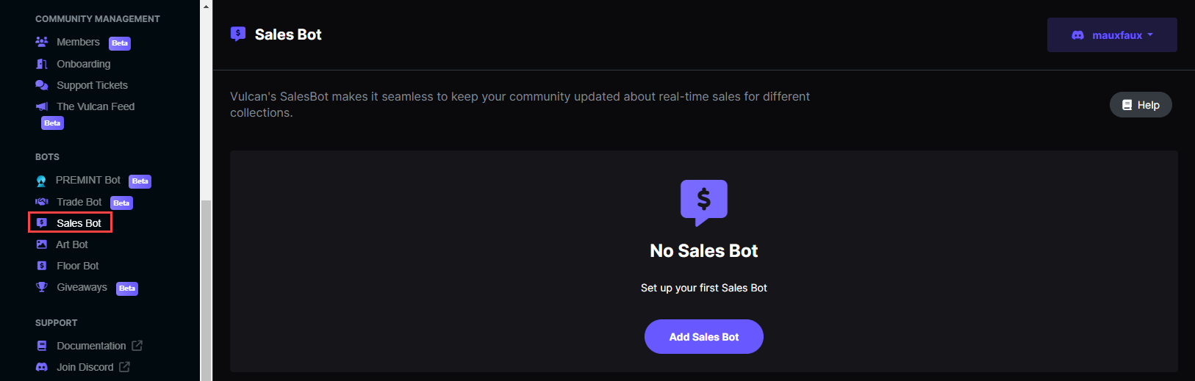The width and height of the screenshot is (1195, 381).
Task: Click the PREMINT Bot icon
Action: 41,181
